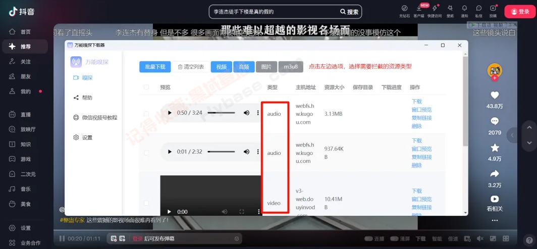Tick checkbox for the 937.64KB audio row
The image size is (537, 249).
pos(146,153)
